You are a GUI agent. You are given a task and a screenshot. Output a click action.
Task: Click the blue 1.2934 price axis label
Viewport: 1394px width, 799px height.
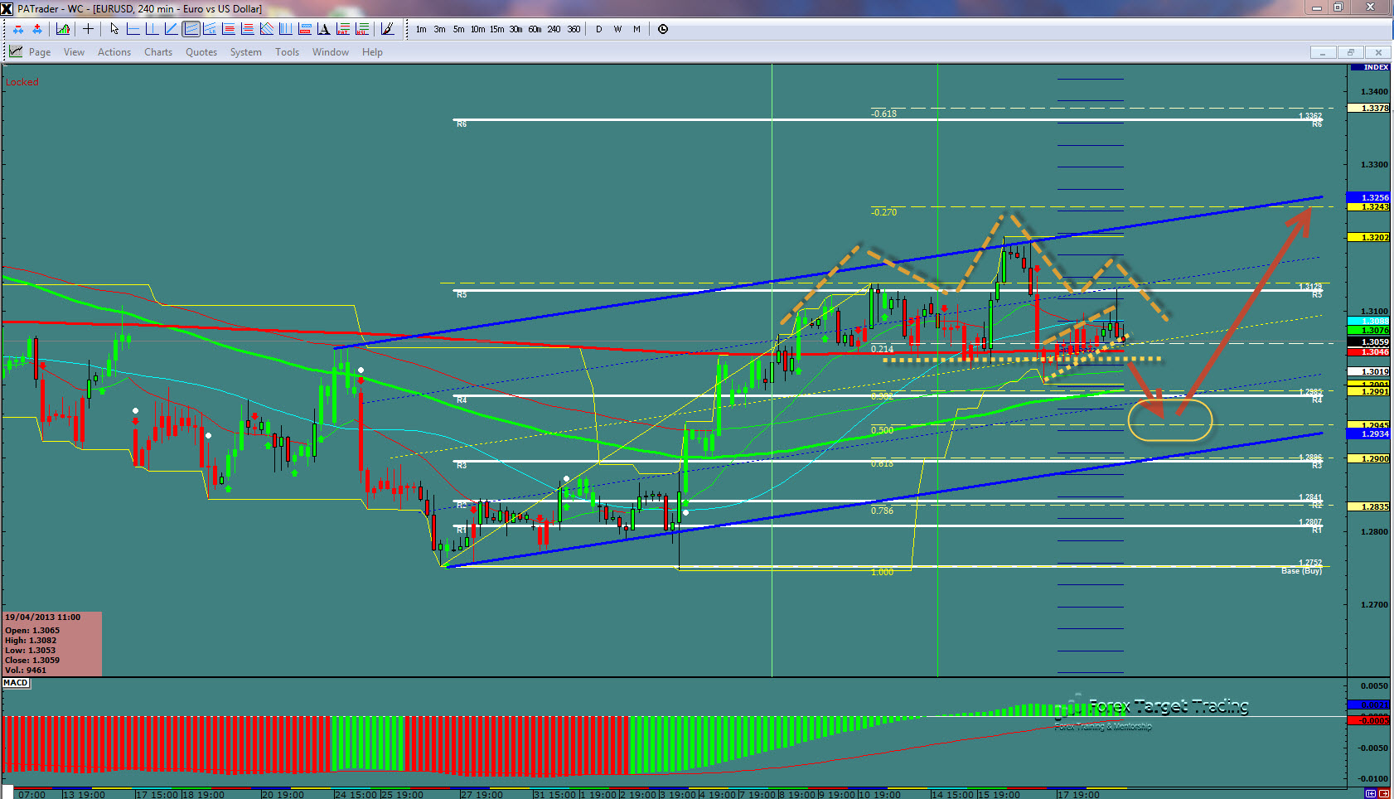pos(1370,433)
